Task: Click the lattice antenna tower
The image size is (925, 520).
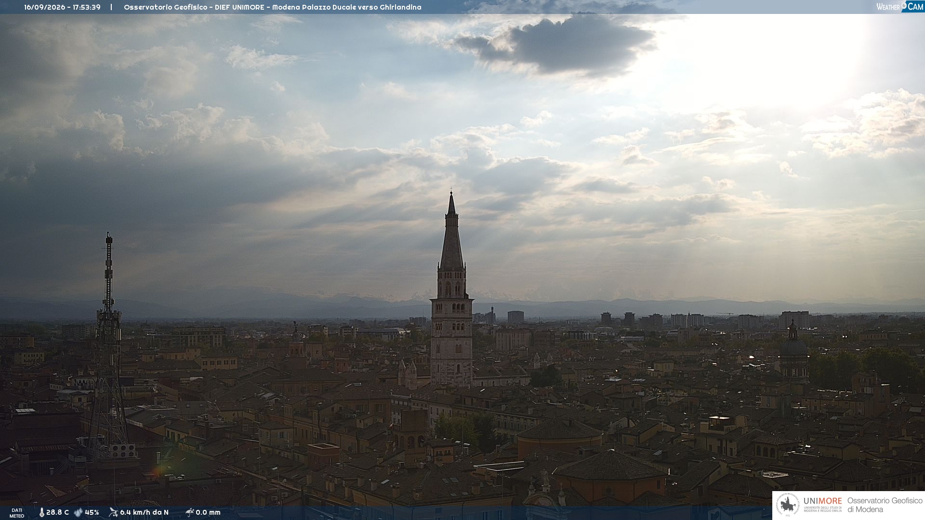Action: point(108,347)
